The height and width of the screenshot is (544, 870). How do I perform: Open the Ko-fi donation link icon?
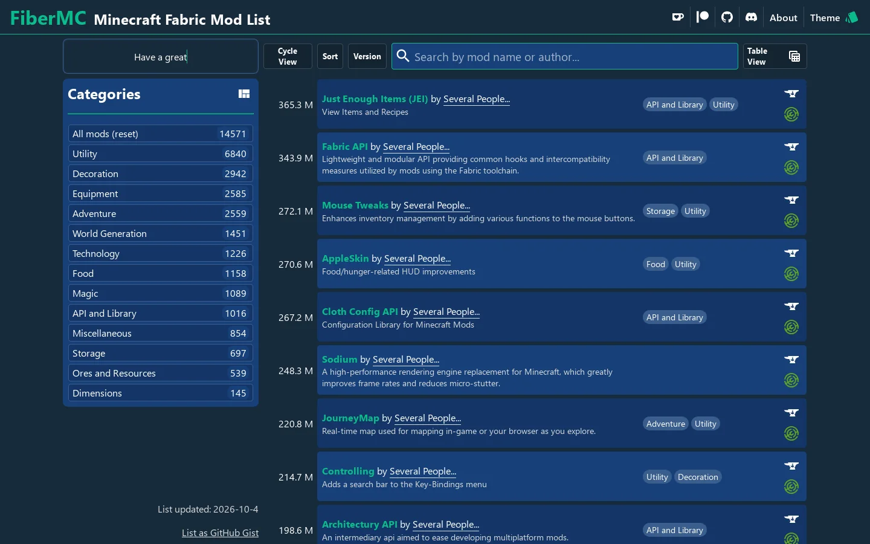pyautogui.click(x=678, y=18)
